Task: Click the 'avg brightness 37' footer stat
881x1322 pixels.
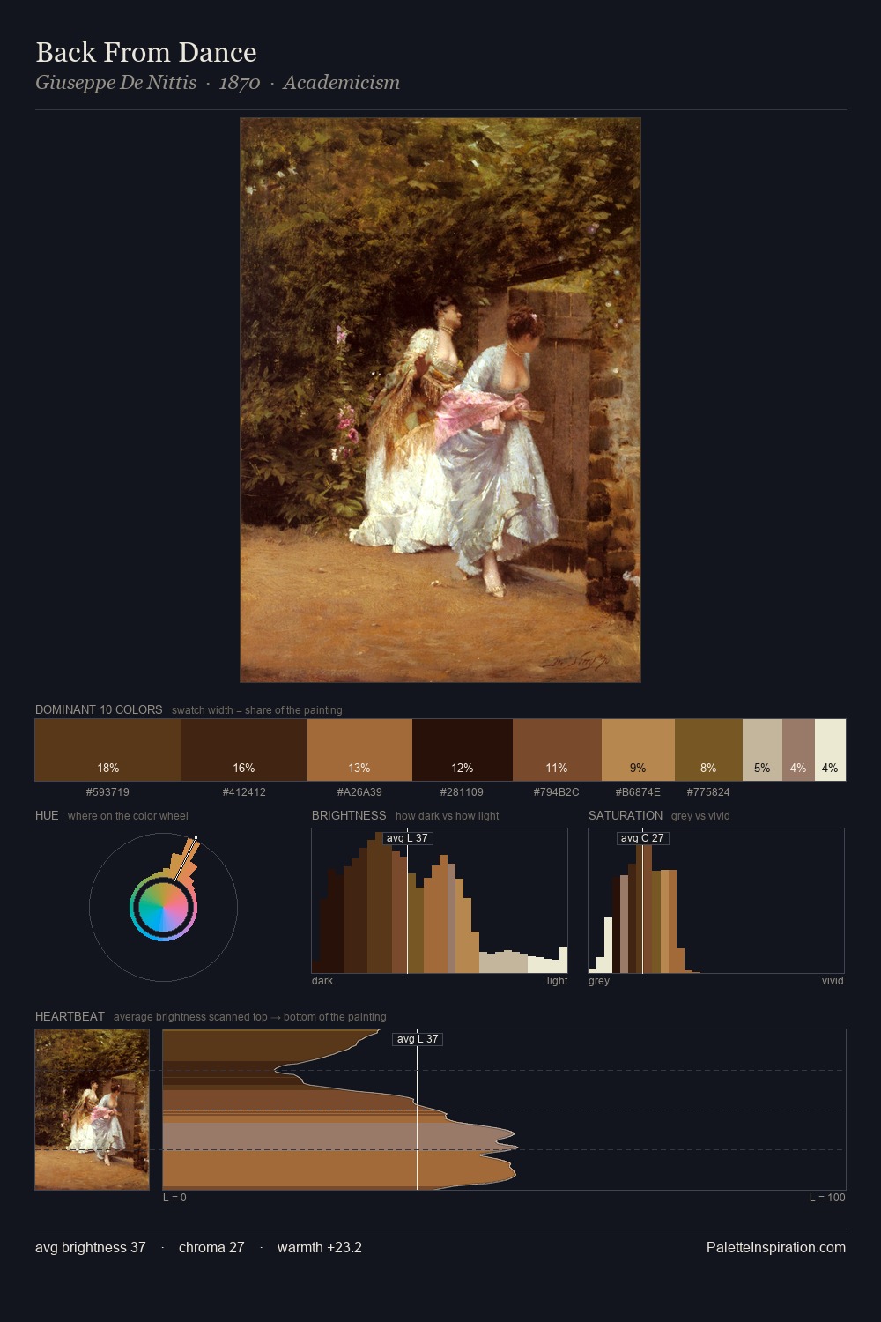Action: tap(90, 1247)
